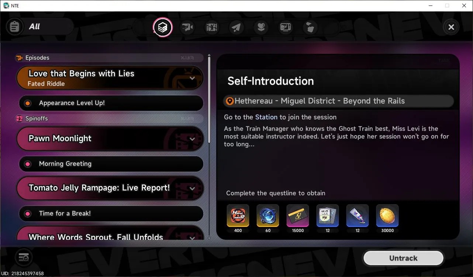Screen dimensions: 473x277
Task: Click the scroll-down arrow of quest list
Action: (x=209, y=238)
